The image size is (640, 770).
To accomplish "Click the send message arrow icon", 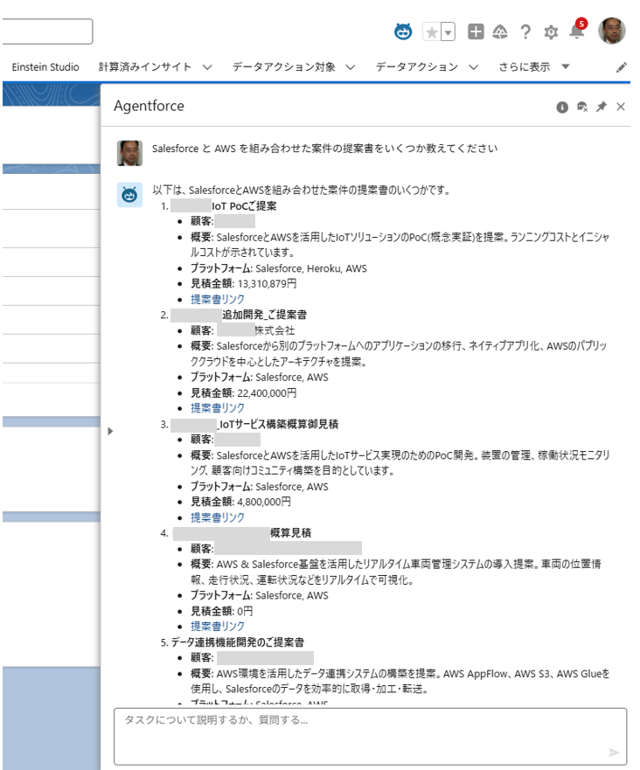I will point(614,753).
